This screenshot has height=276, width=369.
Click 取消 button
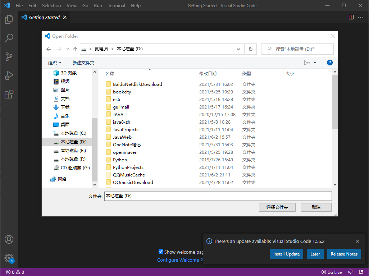coord(316,207)
